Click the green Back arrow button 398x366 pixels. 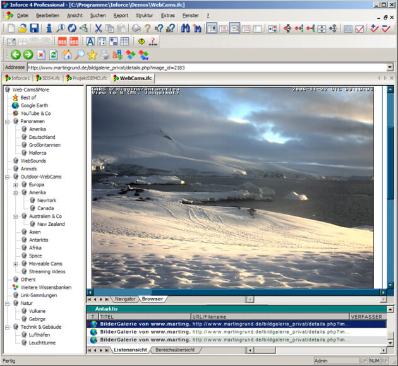click(x=15, y=55)
